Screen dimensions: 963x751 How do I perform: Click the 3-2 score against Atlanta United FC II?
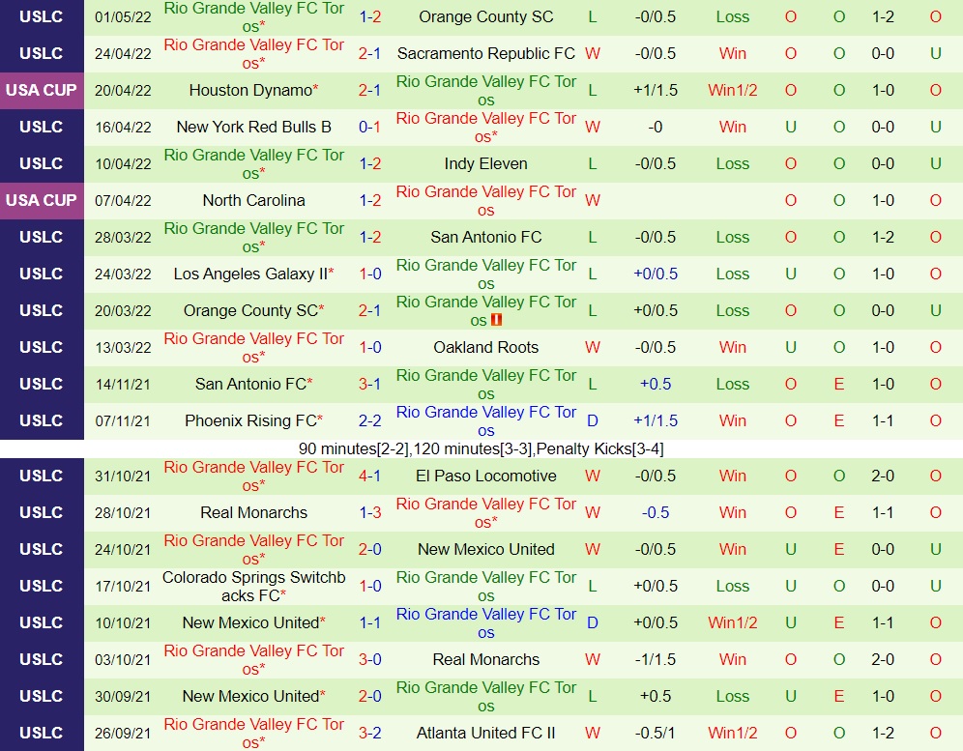[x=369, y=734]
